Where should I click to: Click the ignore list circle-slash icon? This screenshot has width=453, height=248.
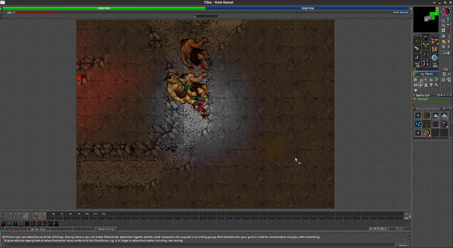382,229
